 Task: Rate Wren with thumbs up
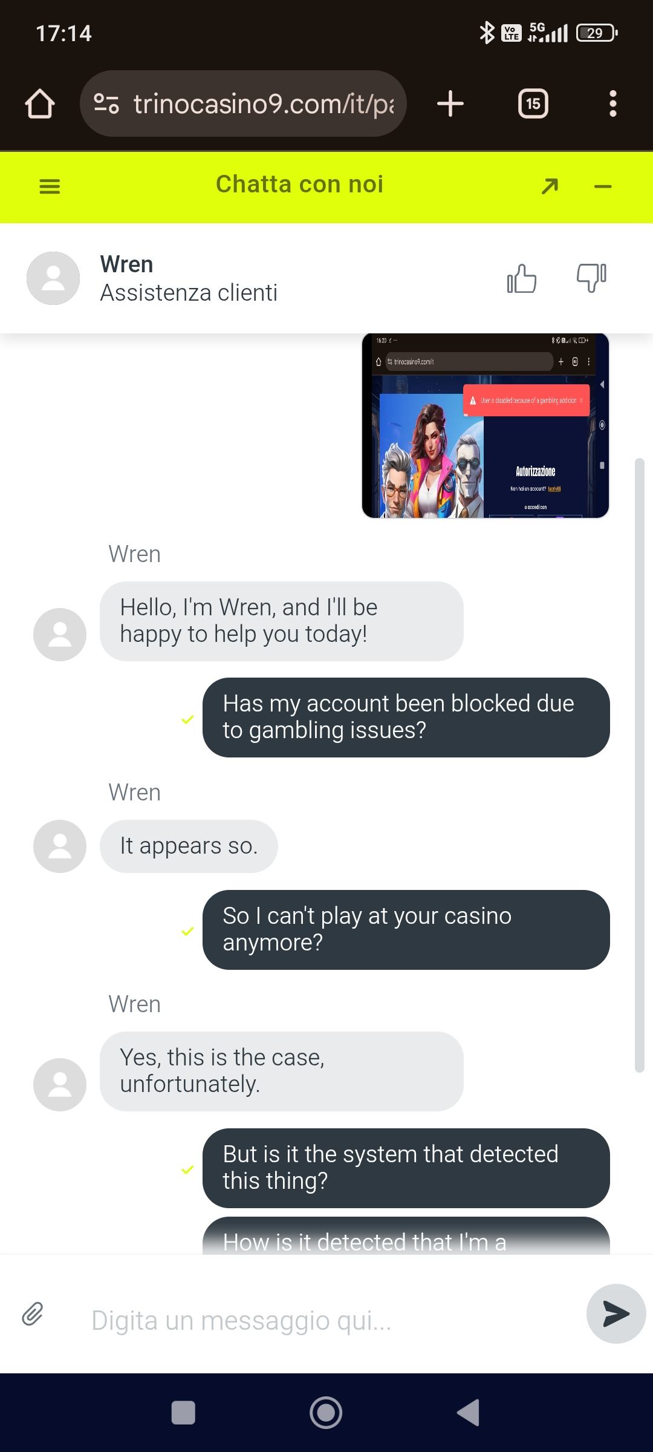[x=521, y=279]
